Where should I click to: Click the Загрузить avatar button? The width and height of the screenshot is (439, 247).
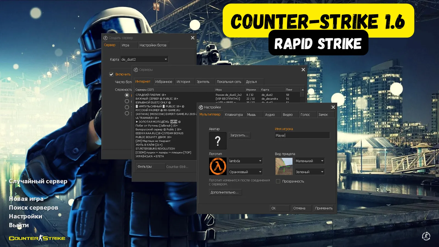pyautogui.click(x=239, y=135)
